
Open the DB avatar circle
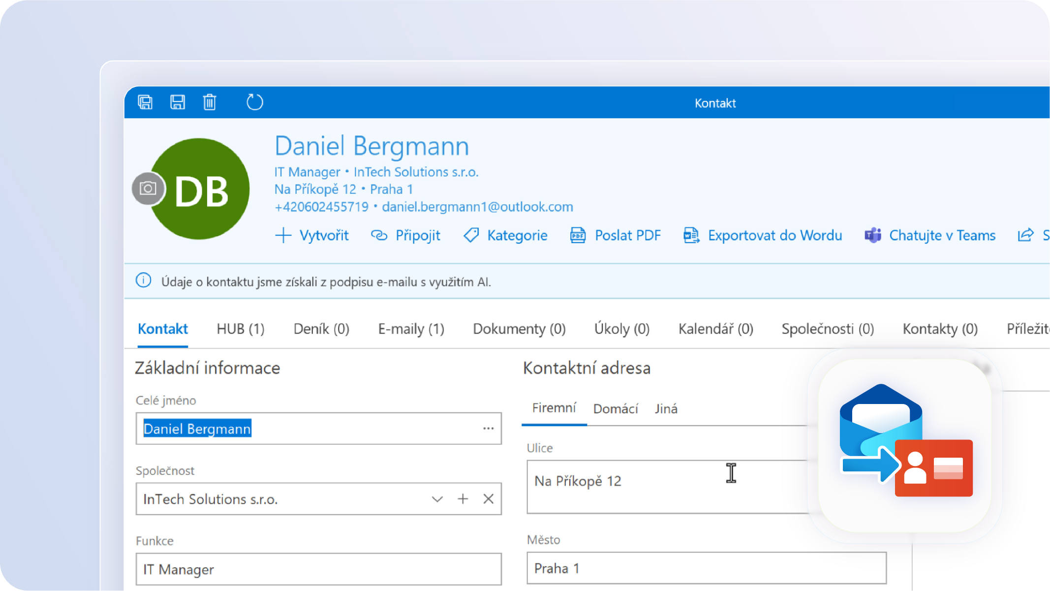click(199, 189)
